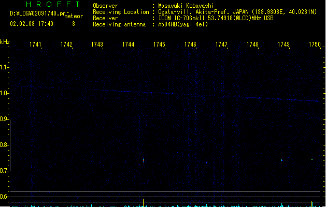Screen dimensions: 326x207
Task: Click the 1.0 kHz frequency axis label
Action: 4,93
